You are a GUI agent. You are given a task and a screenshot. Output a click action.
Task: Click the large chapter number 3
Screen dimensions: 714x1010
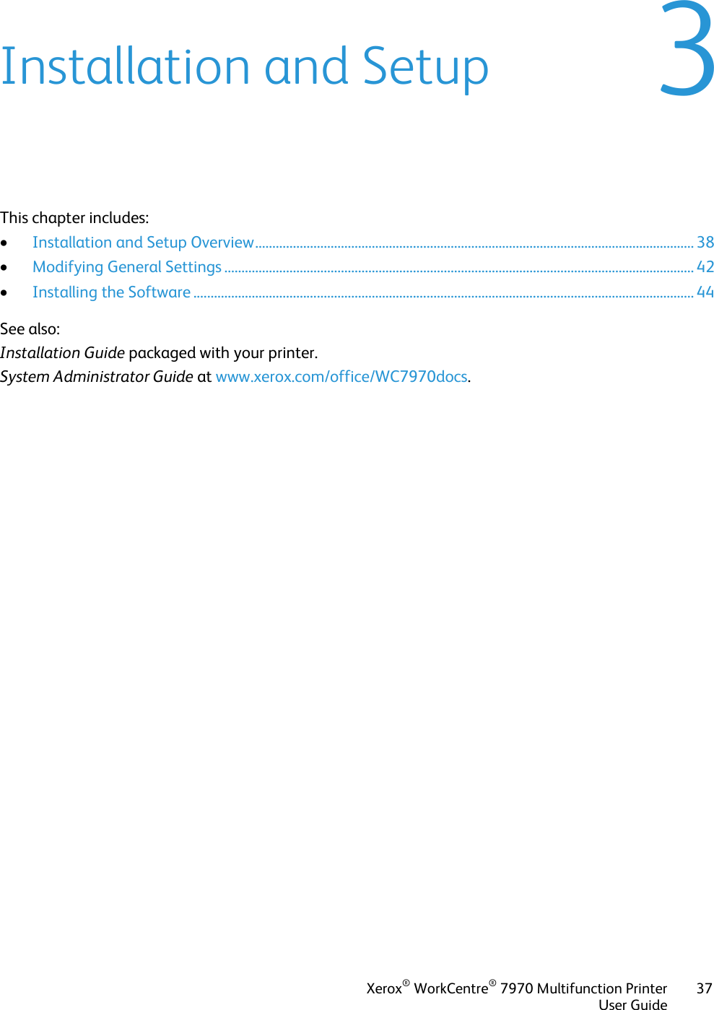coord(687,49)
